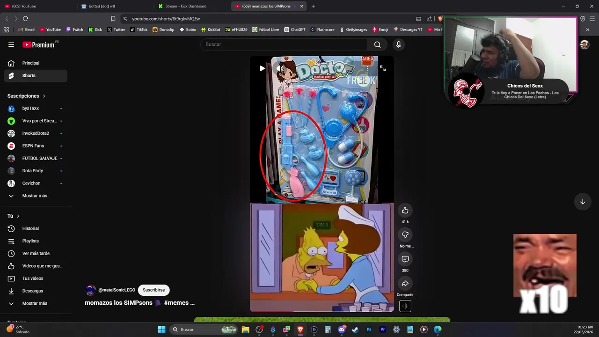This screenshot has width=599, height=337.
Task: Open Playlists in the sidebar
Action: coord(36,241)
